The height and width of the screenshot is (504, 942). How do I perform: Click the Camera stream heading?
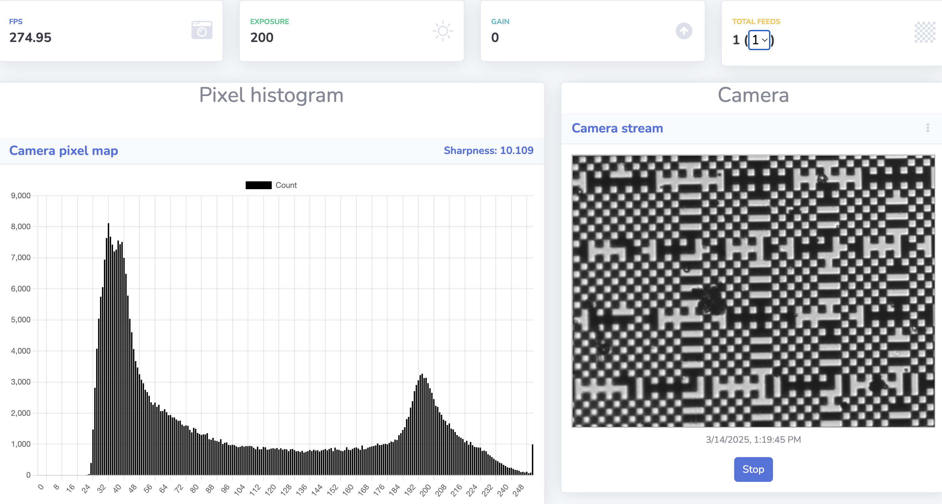(617, 128)
